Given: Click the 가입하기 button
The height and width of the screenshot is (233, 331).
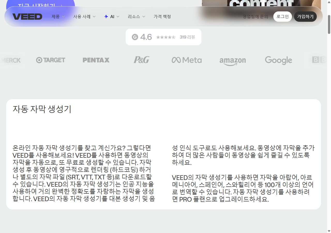Looking at the screenshot, I should (305, 16).
